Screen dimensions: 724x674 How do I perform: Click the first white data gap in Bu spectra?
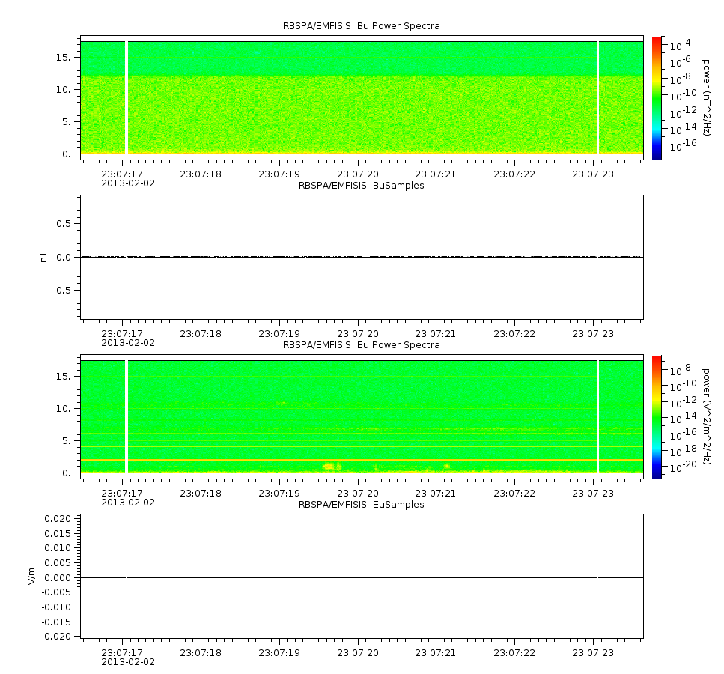coord(127,97)
